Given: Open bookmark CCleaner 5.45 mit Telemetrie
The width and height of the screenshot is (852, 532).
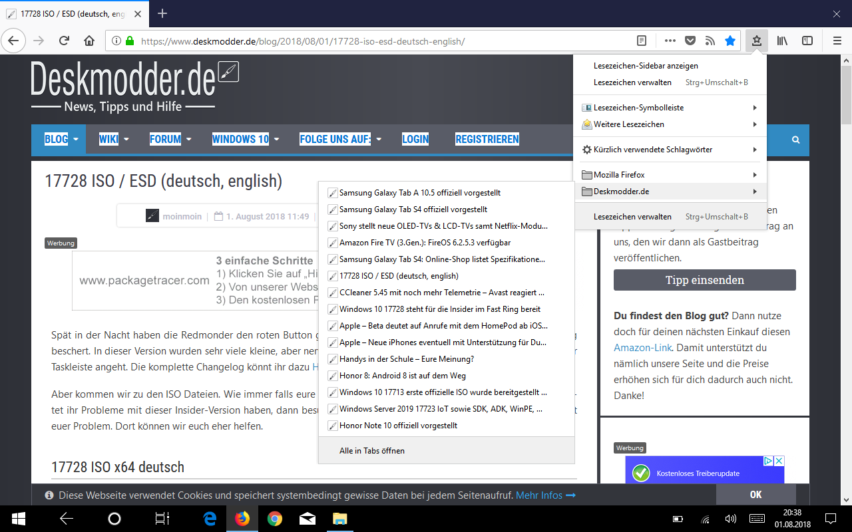Looking at the screenshot, I should coord(446,293).
